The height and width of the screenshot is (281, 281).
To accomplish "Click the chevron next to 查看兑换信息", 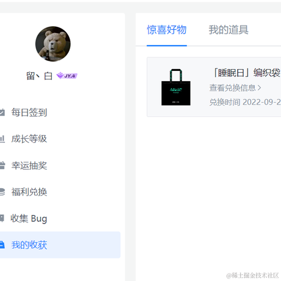I will click(259, 88).
